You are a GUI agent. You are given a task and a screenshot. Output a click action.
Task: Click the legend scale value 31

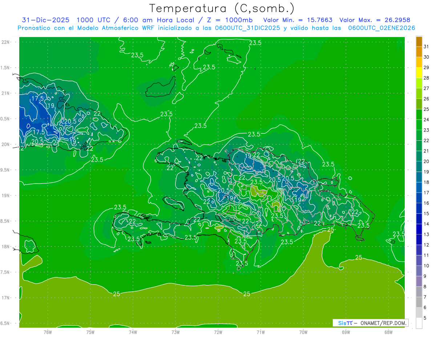[x=427, y=47]
